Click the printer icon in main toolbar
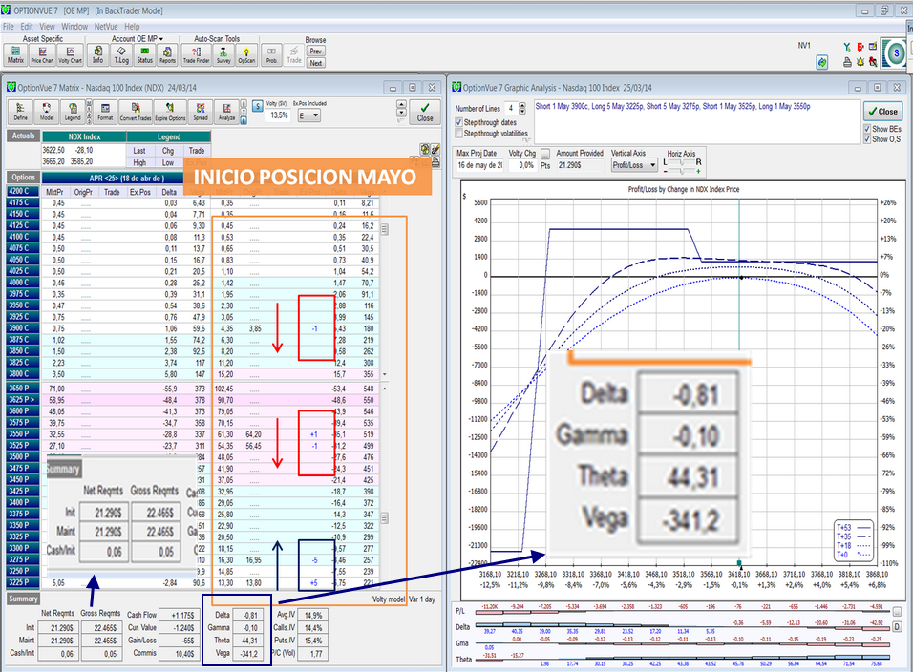Screen dimensions: 913x672 (x=847, y=62)
